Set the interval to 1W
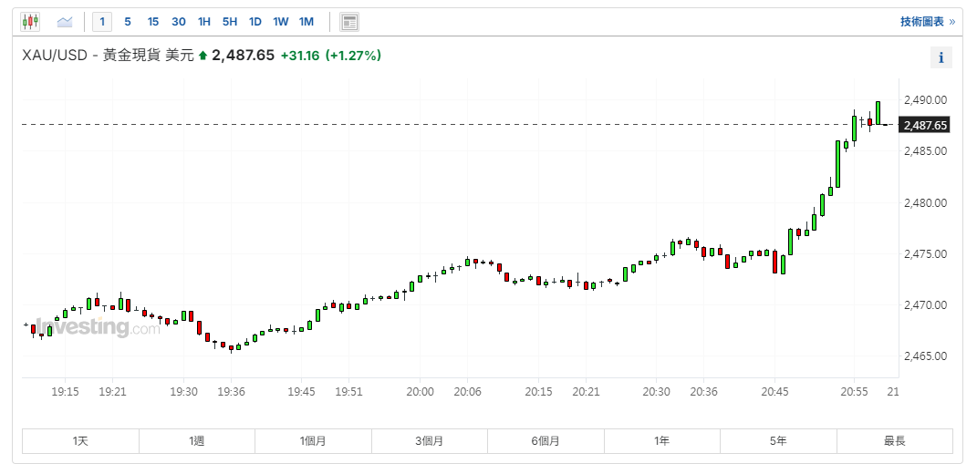Image resolution: width=977 pixels, height=474 pixels. pos(281,22)
